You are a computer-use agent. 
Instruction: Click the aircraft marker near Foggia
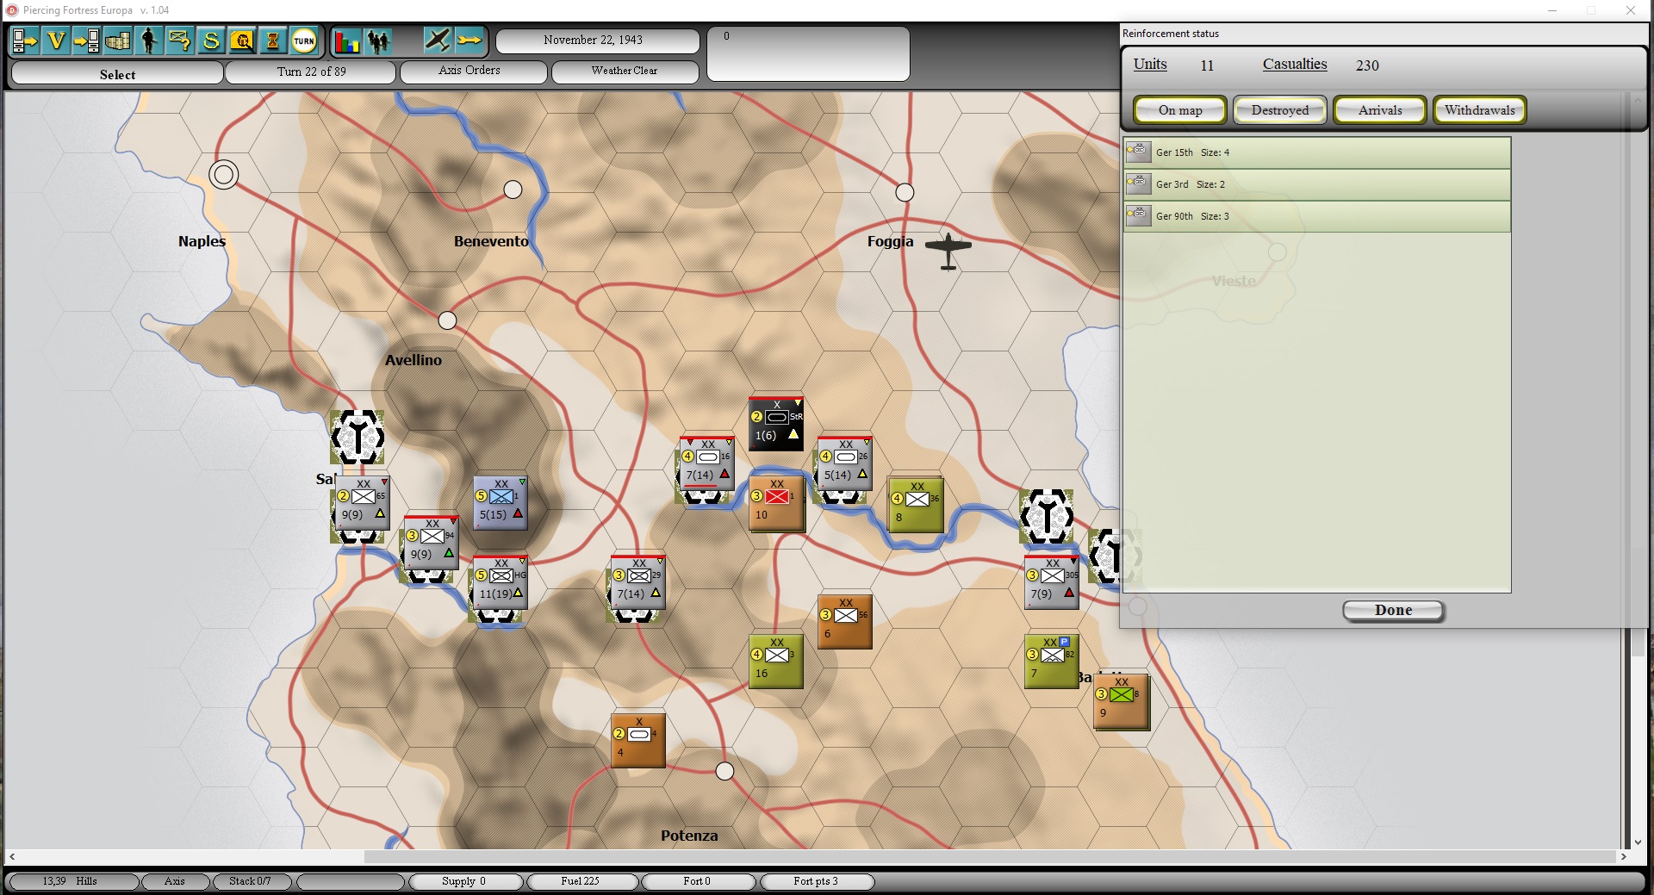click(x=948, y=251)
